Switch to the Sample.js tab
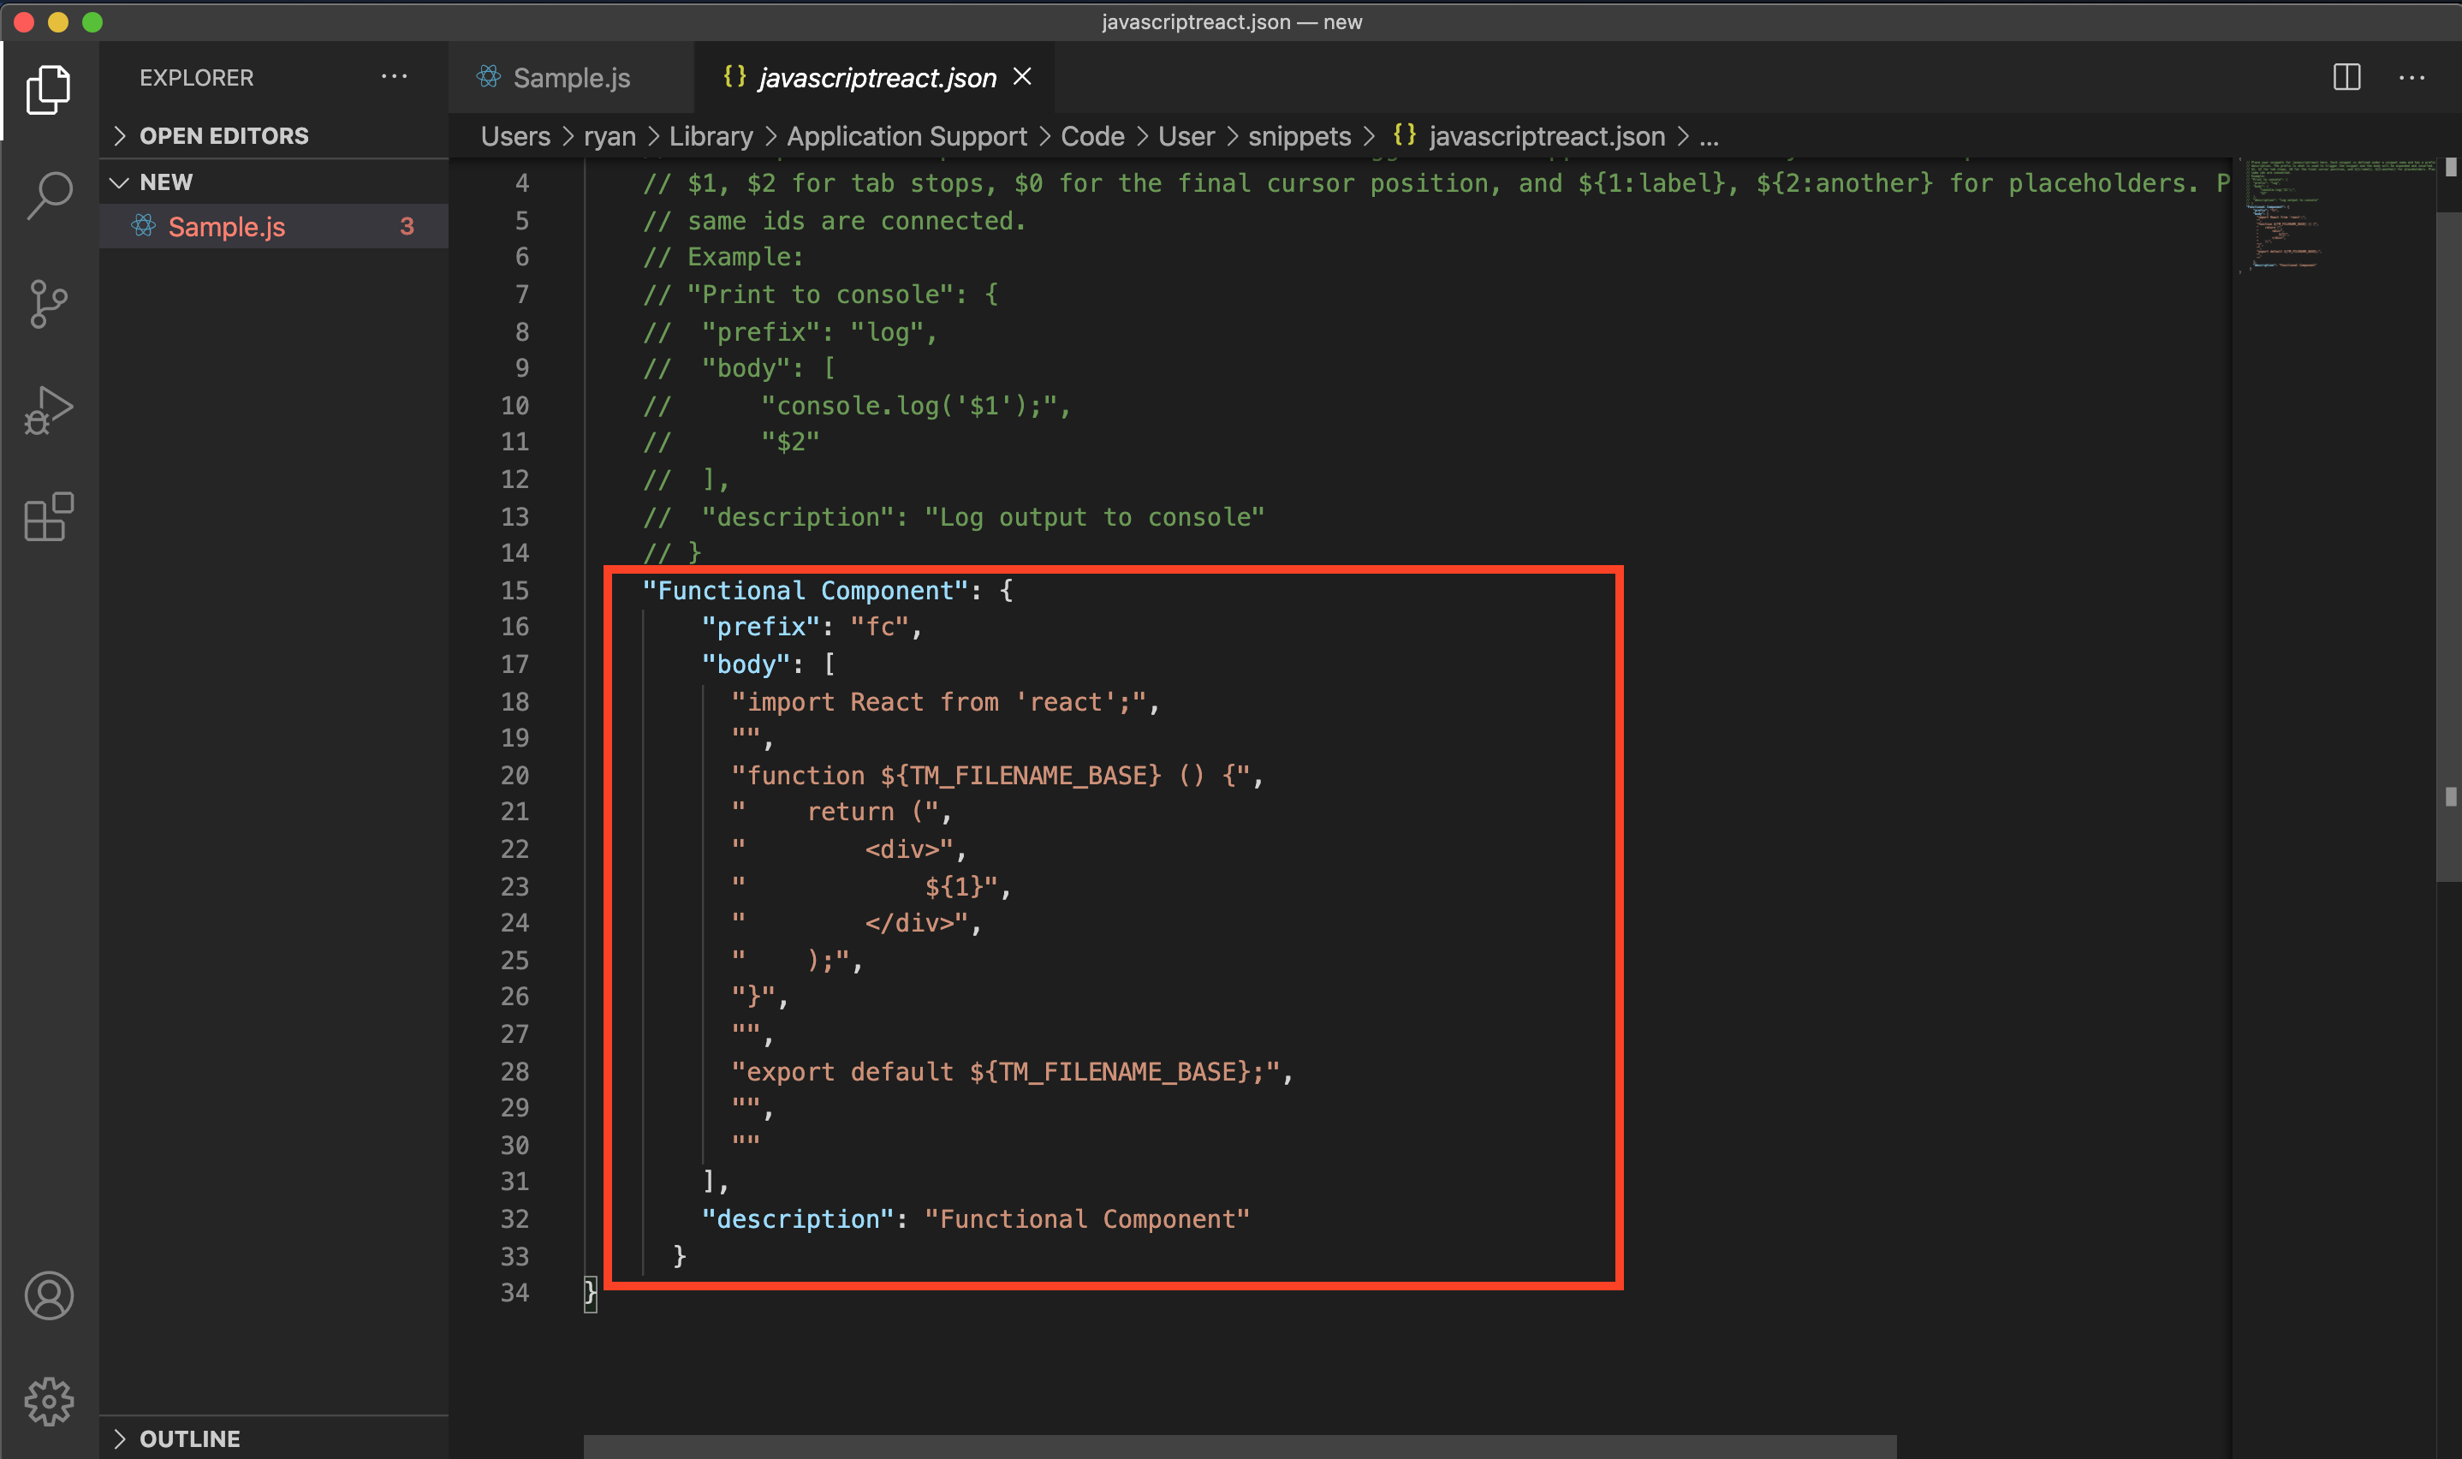This screenshot has width=2462, height=1459. pyautogui.click(x=570, y=78)
